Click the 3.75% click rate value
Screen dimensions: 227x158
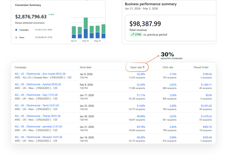tap(173, 74)
